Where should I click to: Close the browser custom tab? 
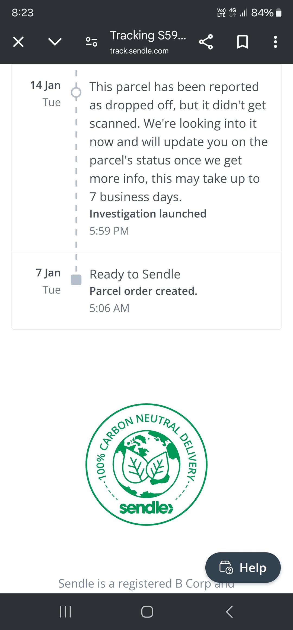click(18, 42)
